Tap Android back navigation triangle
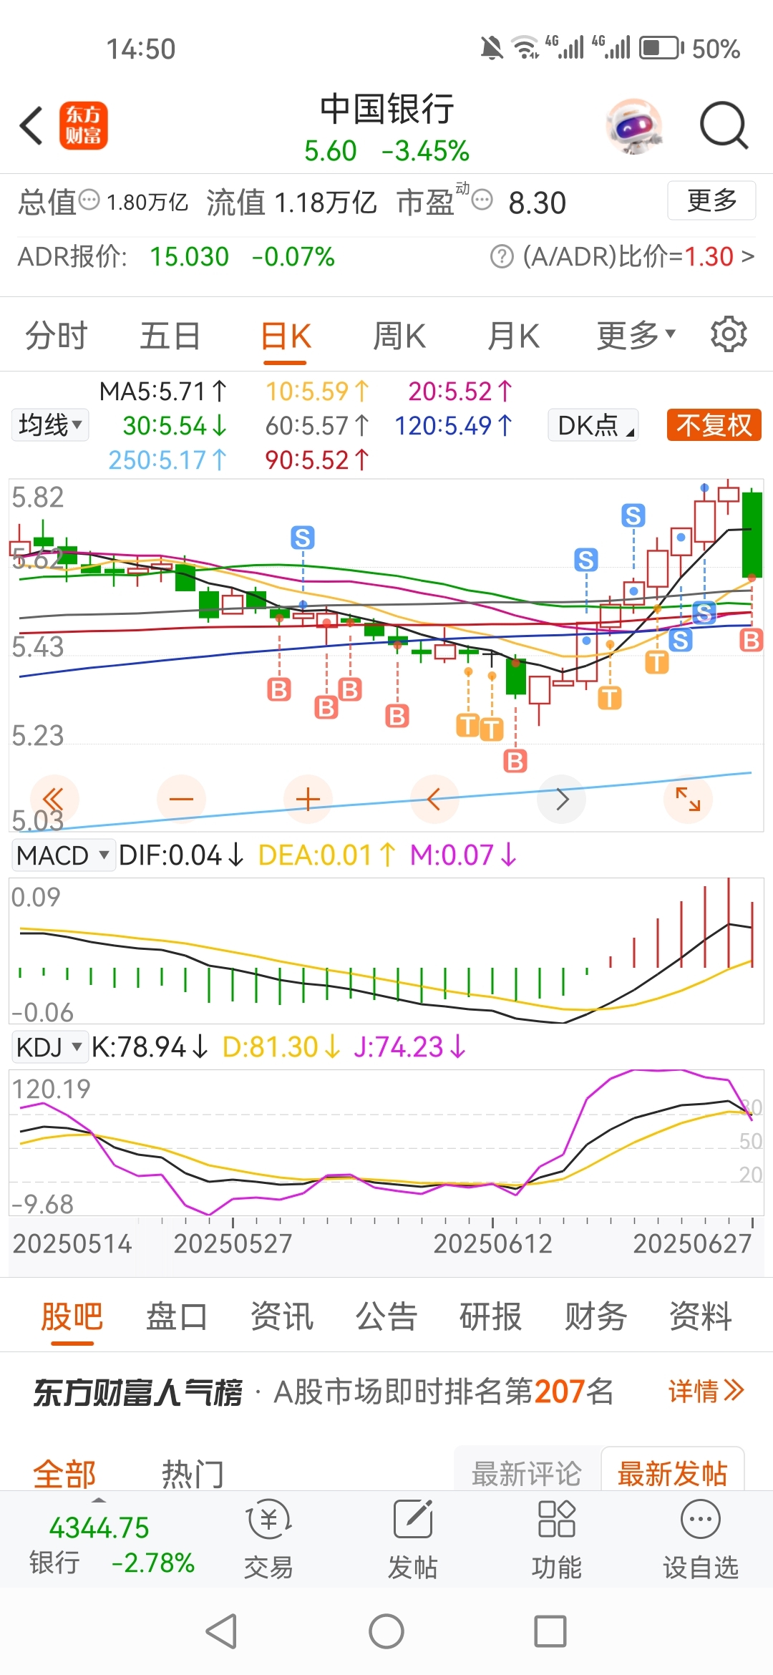The image size is (773, 1675). 221,1631
